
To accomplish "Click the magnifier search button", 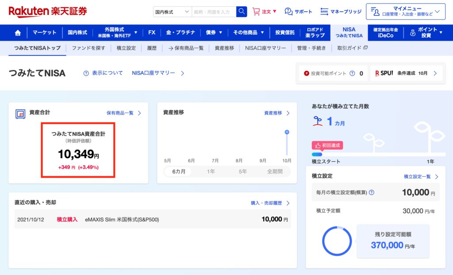I will click(242, 12).
